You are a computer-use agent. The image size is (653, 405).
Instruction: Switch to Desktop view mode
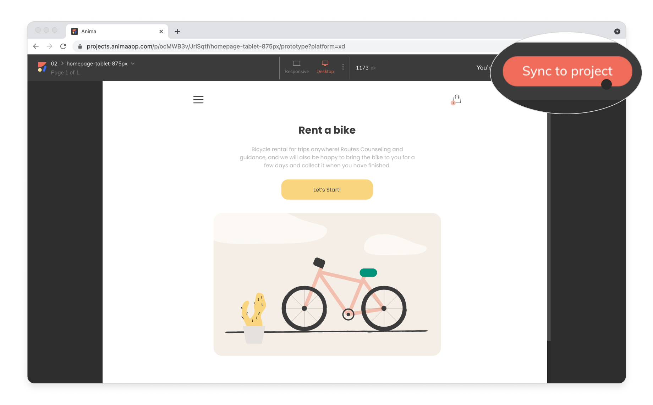click(x=325, y=67)
